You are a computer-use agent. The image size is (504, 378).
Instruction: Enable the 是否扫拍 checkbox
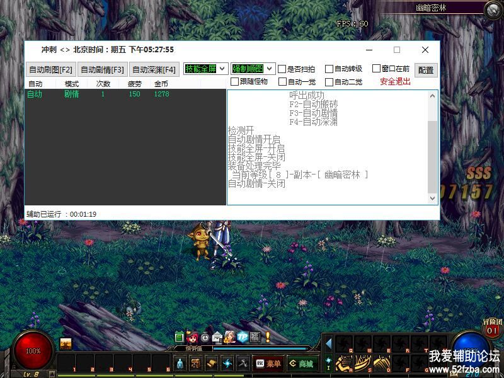click(282, 69)
